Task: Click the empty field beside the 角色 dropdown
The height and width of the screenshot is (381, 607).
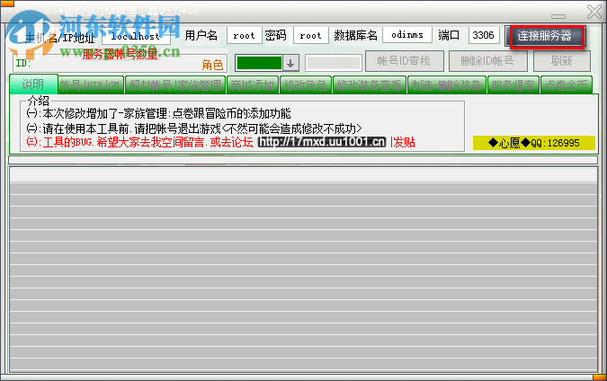Action: pos(334,63)
